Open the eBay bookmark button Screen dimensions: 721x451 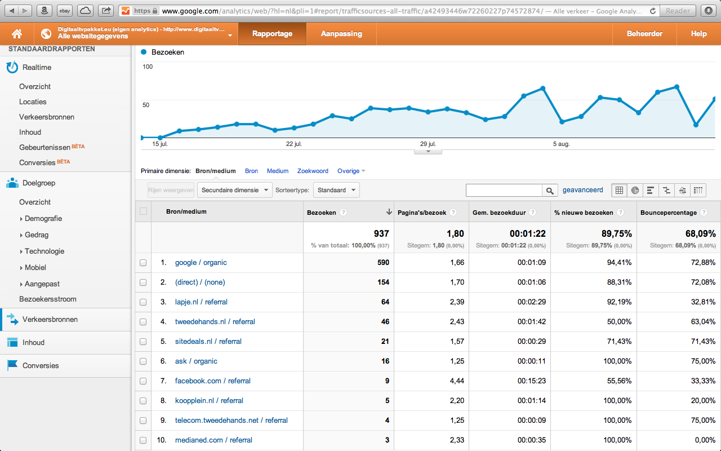65,11
